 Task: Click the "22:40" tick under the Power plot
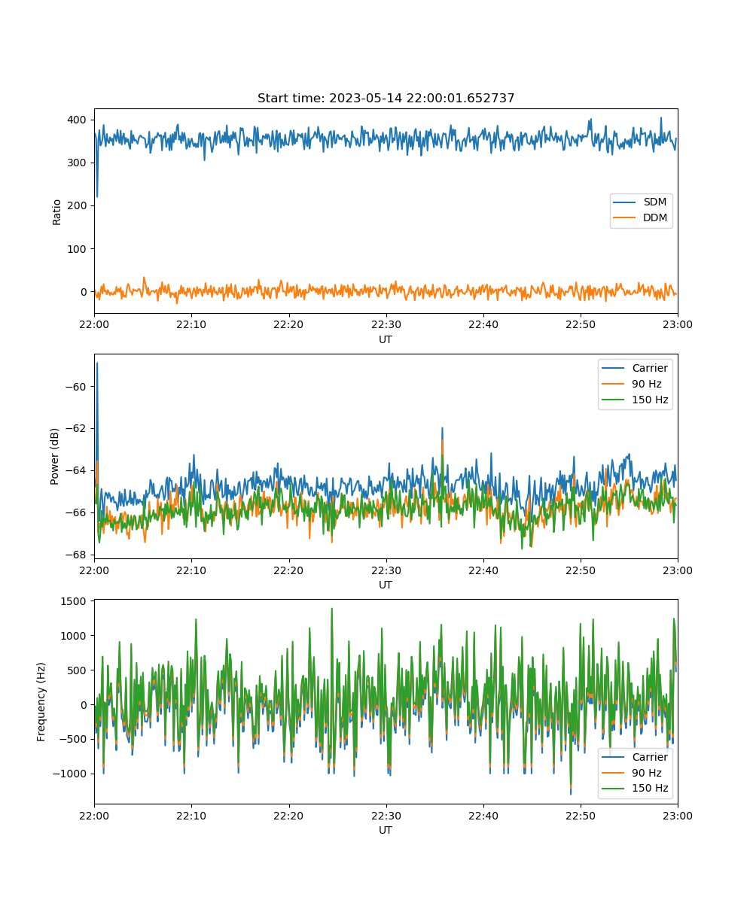pos(483,570)
